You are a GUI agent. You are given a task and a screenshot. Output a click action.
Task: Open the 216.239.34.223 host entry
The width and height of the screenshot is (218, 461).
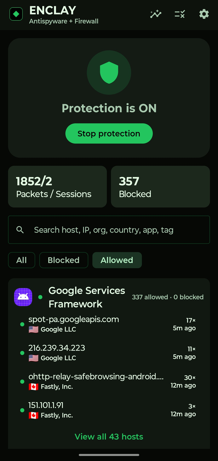click(x=109, y=353)
